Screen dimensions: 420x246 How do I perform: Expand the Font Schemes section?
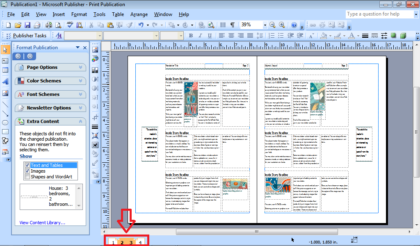pos(50,95)
